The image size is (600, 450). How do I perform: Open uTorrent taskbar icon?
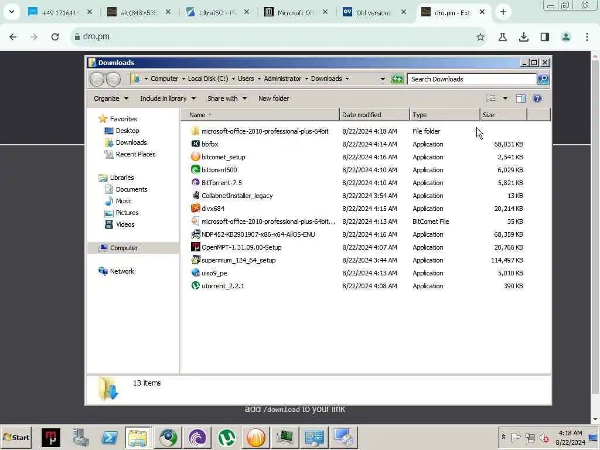[x=227, y=437]
